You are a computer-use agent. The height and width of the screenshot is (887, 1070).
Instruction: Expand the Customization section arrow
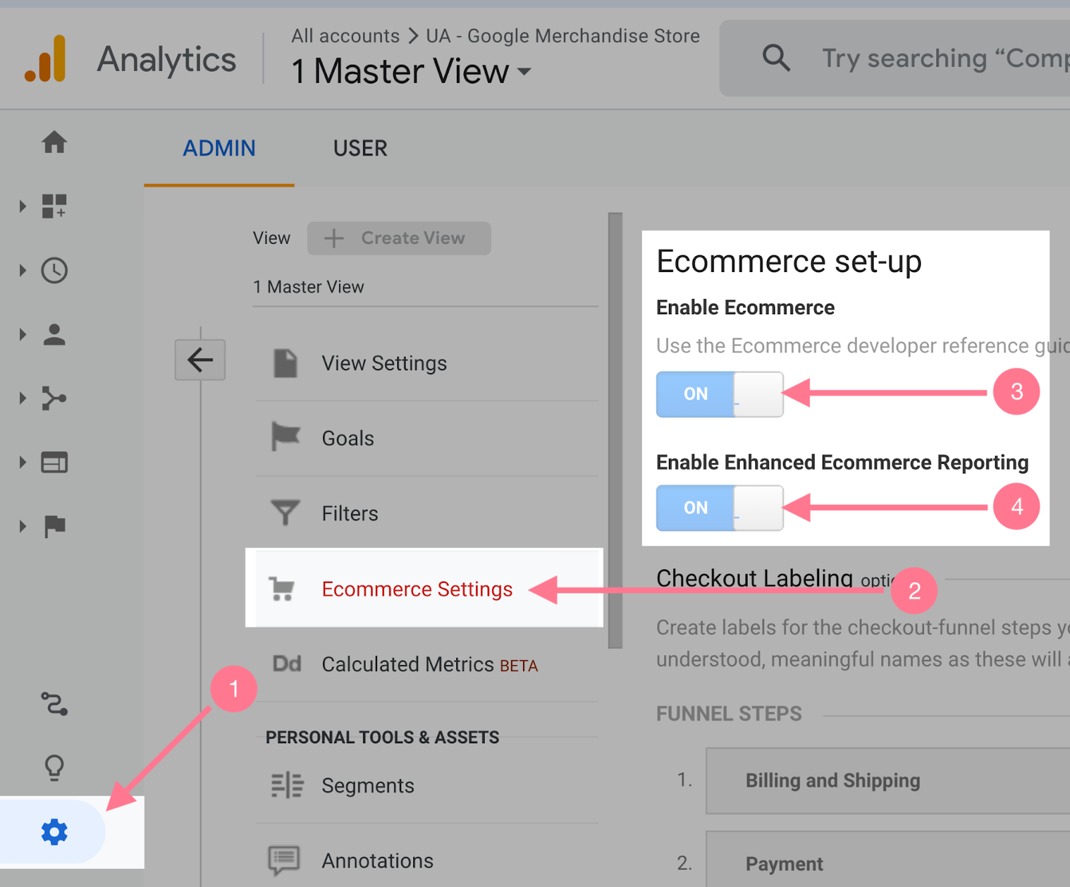pyautogui.click(x=23, y=206)
